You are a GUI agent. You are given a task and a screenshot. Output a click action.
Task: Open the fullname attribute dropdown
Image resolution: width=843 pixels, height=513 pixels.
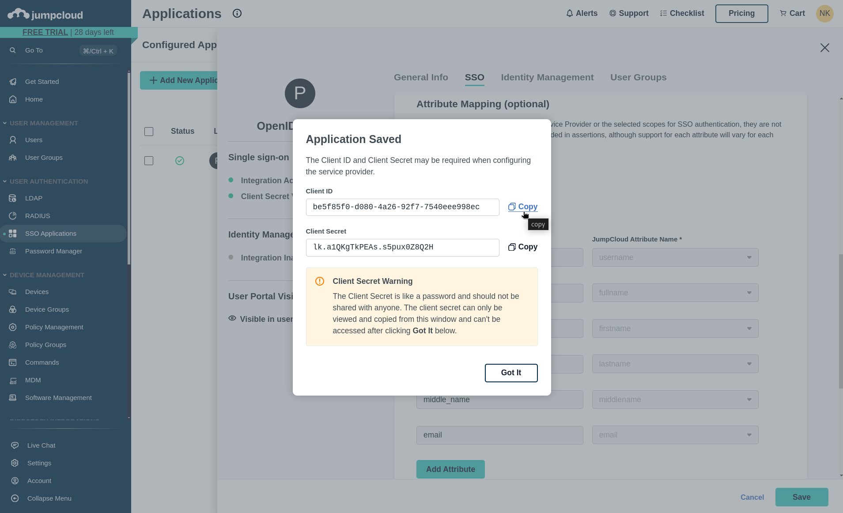point(674,292)
